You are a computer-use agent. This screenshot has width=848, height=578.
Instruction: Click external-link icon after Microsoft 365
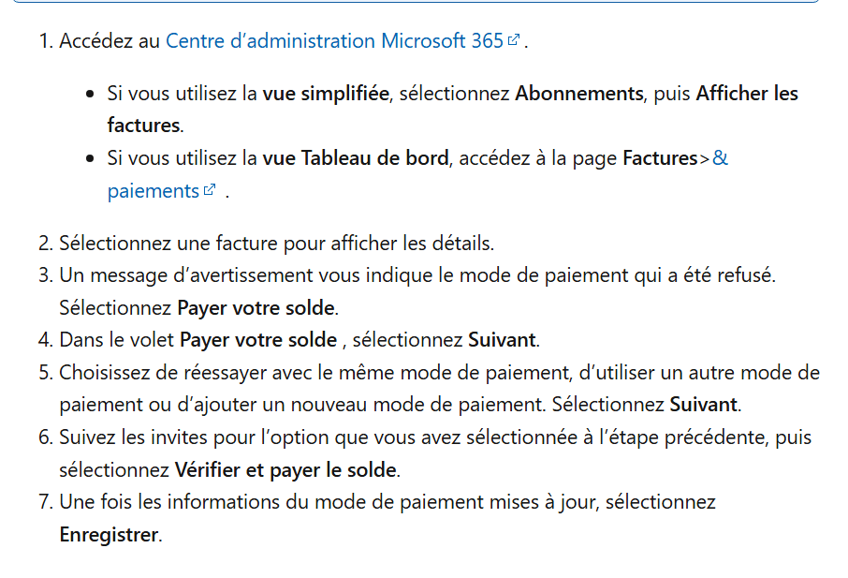514,39
